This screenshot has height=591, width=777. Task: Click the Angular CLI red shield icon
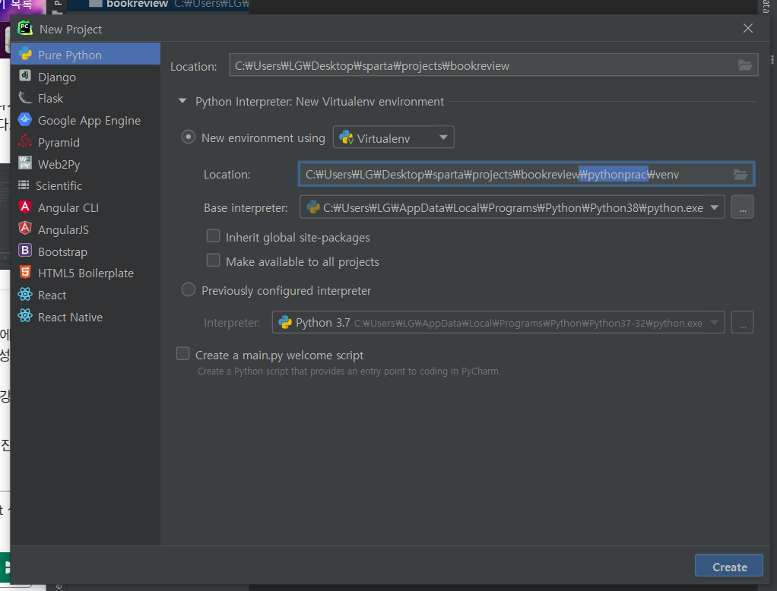click(x=25, y=207)
